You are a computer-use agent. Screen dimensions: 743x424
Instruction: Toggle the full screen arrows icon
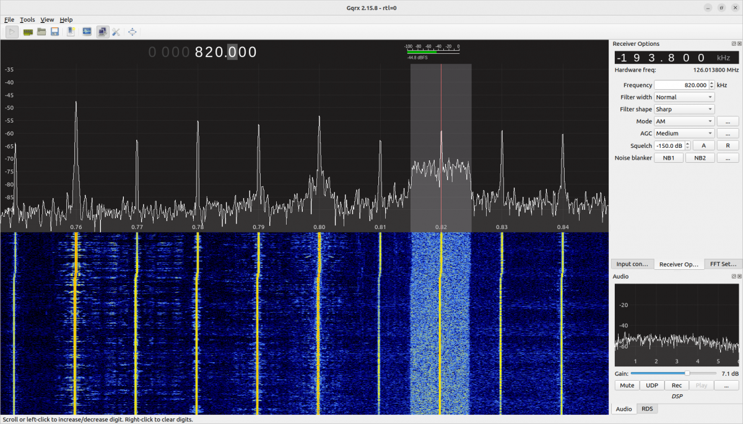coord(132,32)
